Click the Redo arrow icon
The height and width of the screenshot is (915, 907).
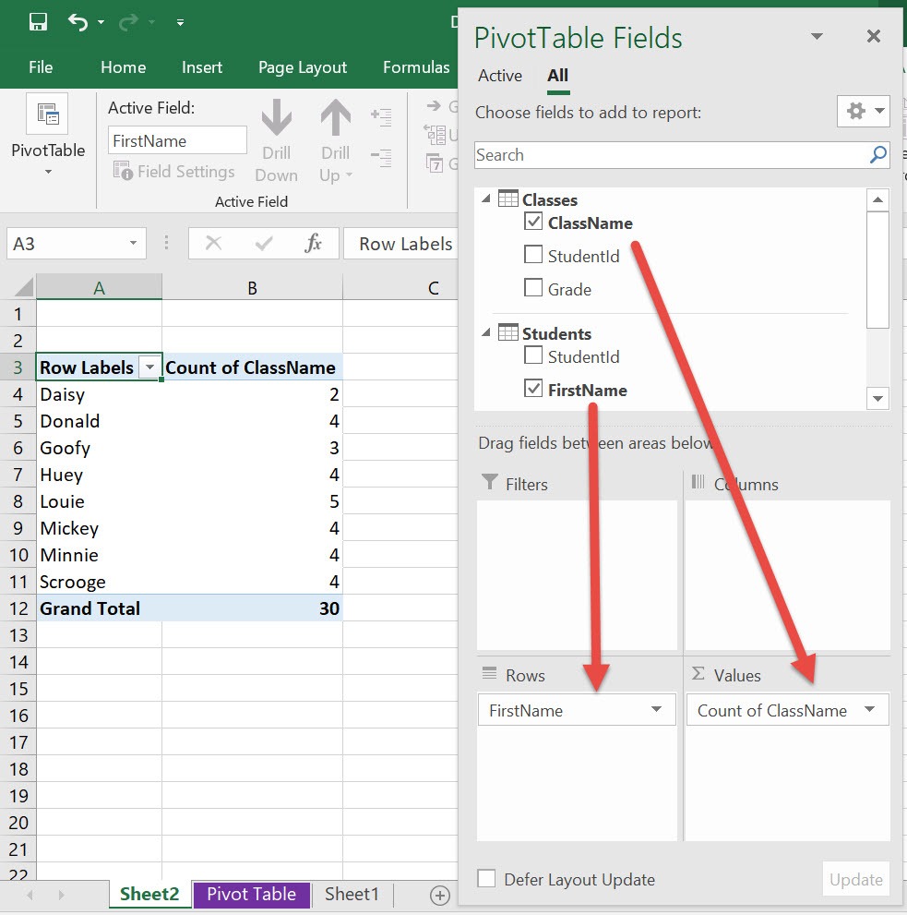128,22
